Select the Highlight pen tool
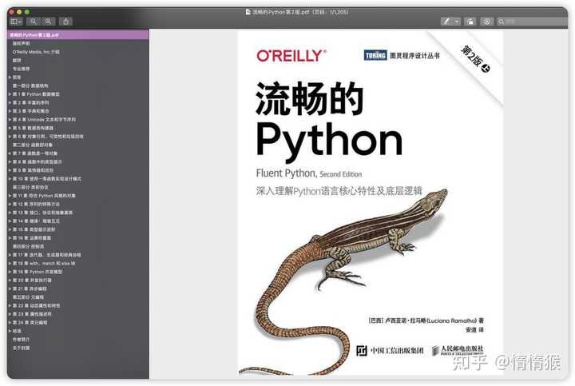The height and width of the screenshot is (386, 575). pos(446,22)
